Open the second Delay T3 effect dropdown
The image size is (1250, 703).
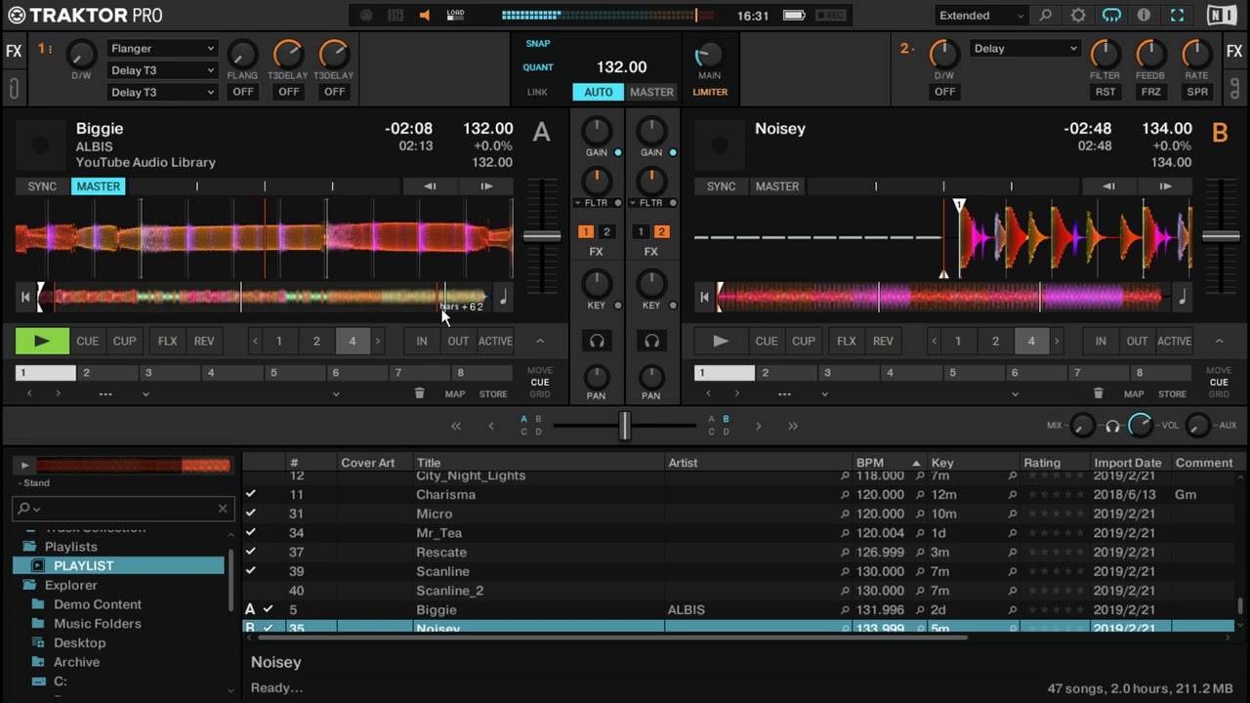point(162,70)
